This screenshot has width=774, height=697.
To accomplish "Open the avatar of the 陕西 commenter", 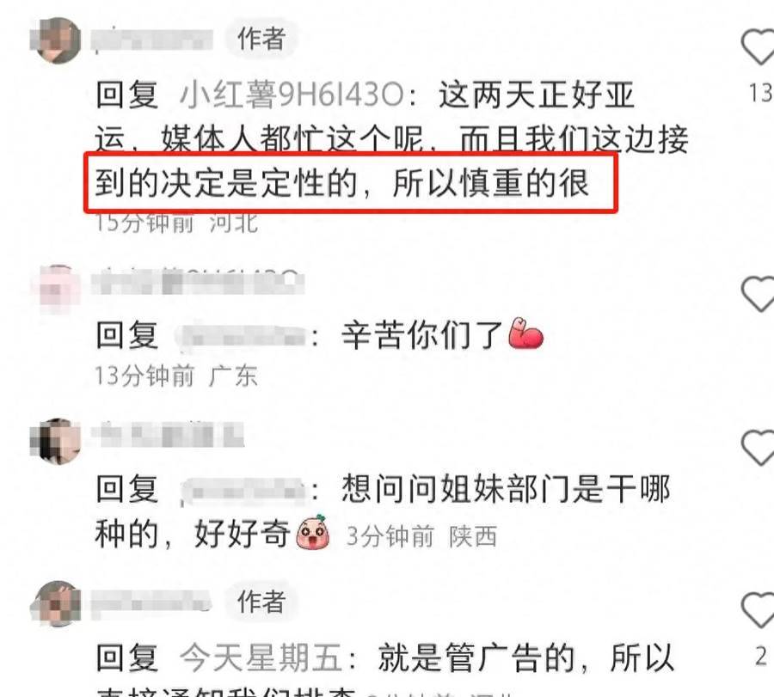I will [x=56, y=442].
